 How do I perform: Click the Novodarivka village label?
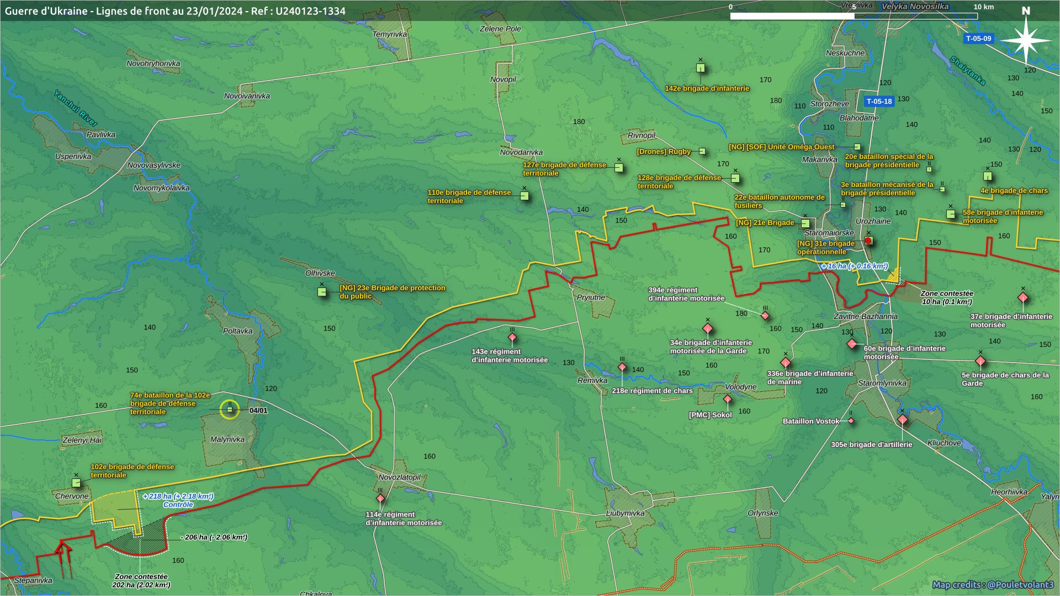coord(521,152)
